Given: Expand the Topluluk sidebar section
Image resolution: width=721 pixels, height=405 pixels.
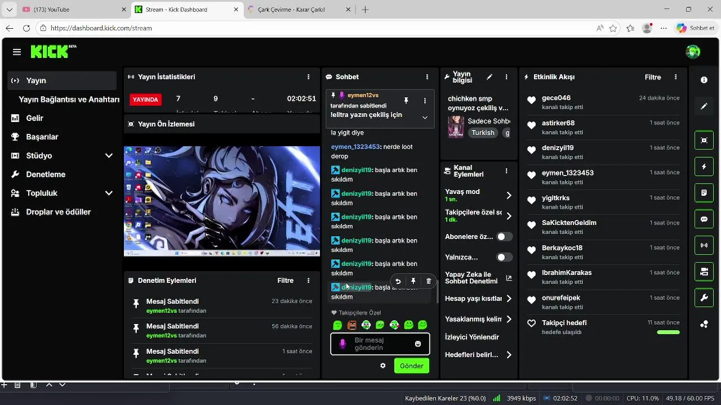Looking at the screenshot, I should tap(109, 193).
